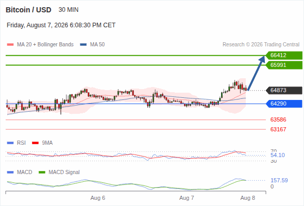The height and width of the screenshot is (206, 304).
Task: Click the 66412 green resistance price tag
Action: point(284,56)
